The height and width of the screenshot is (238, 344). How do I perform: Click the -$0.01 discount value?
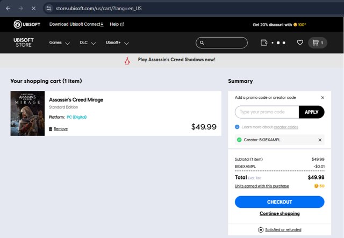point(319,167)
